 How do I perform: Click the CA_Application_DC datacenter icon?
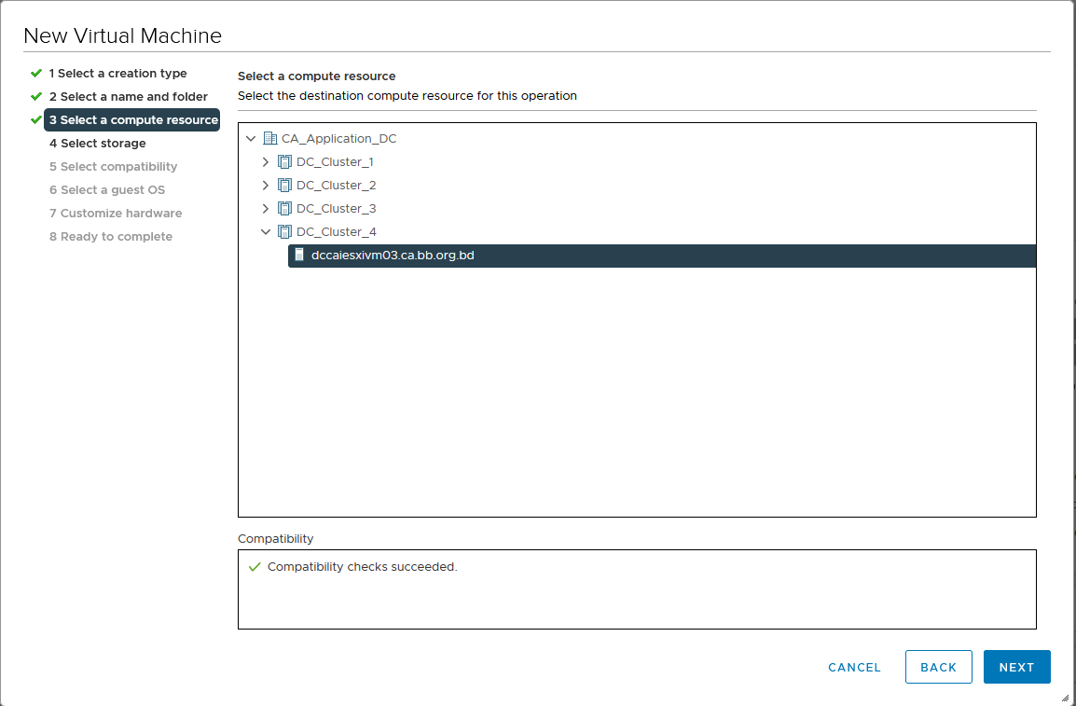270,139
